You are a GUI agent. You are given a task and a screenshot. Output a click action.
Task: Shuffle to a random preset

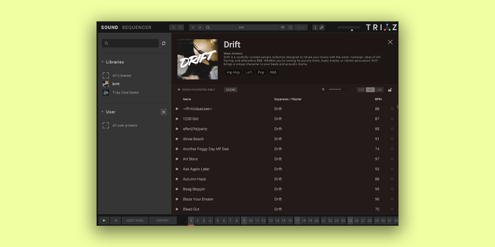[290, 27]
